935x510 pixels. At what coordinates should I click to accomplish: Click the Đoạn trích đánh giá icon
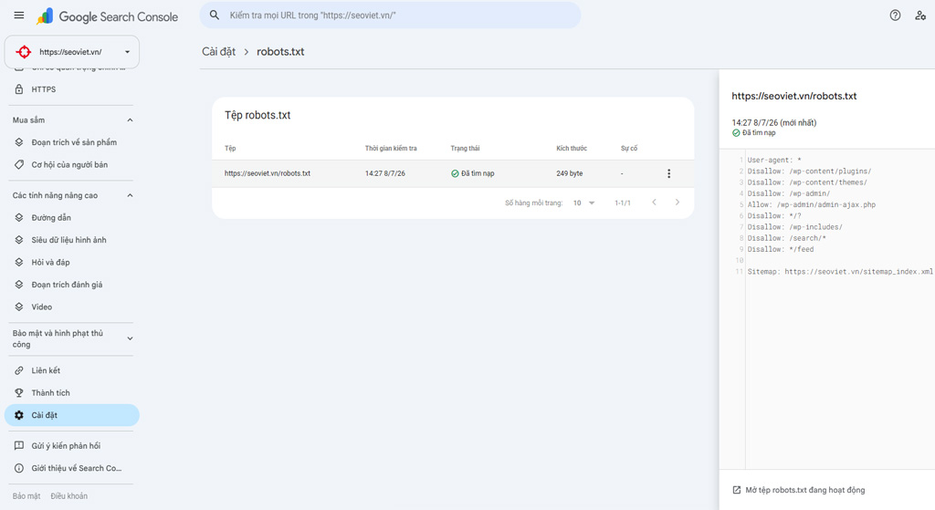click(x=19, y=285)
